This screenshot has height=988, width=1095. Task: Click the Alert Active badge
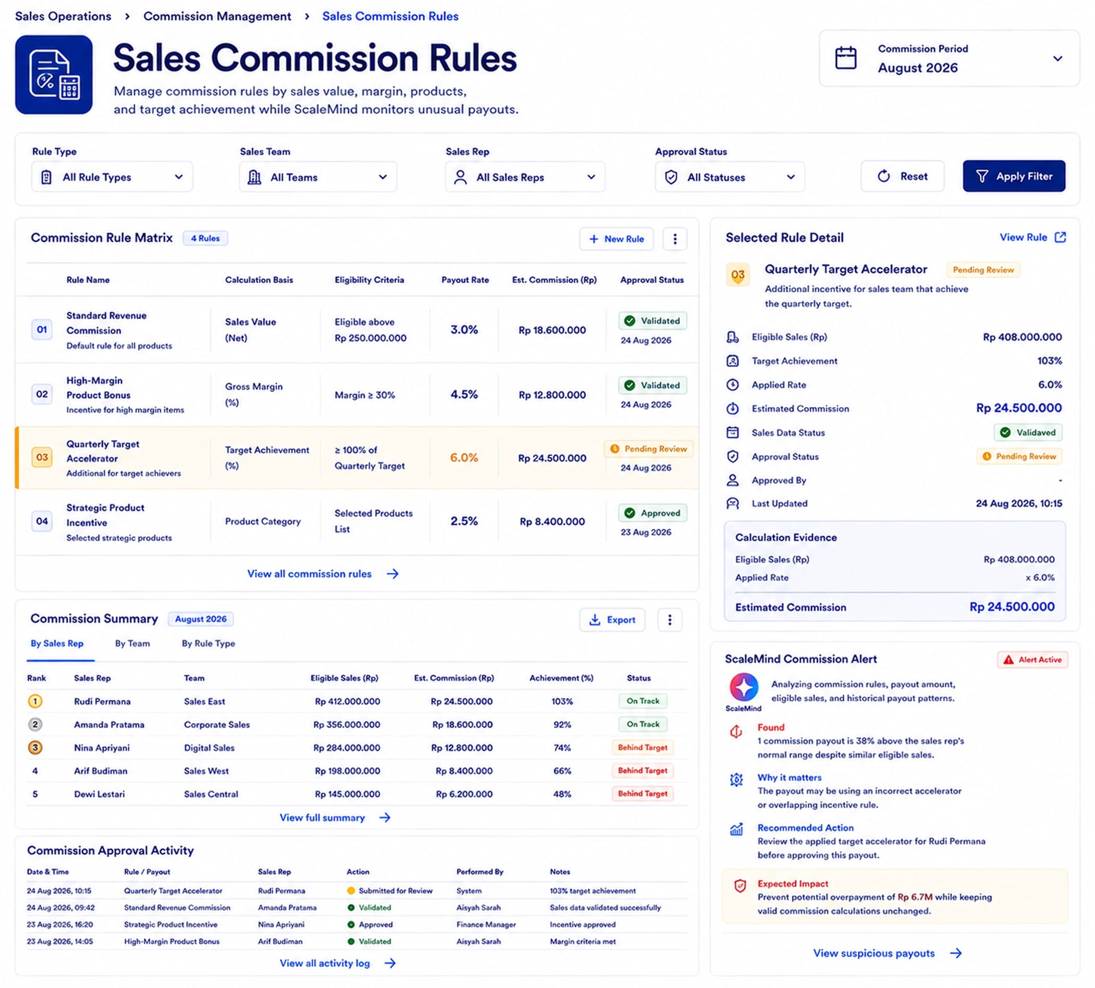[1032, 660]
